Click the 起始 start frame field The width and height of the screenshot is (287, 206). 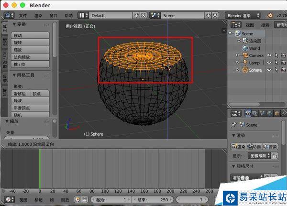[111, 199]
